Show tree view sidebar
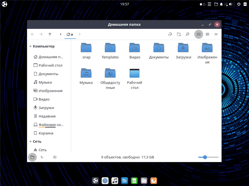Image resolution: width=249 pixels, height=186 pixels. (42, 157)
